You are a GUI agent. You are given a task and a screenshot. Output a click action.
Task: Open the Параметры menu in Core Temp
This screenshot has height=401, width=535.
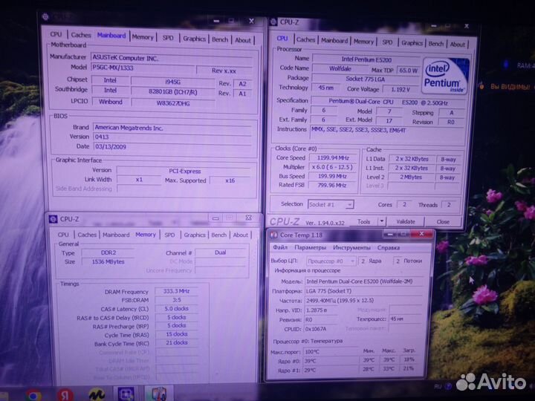point(310,247)
